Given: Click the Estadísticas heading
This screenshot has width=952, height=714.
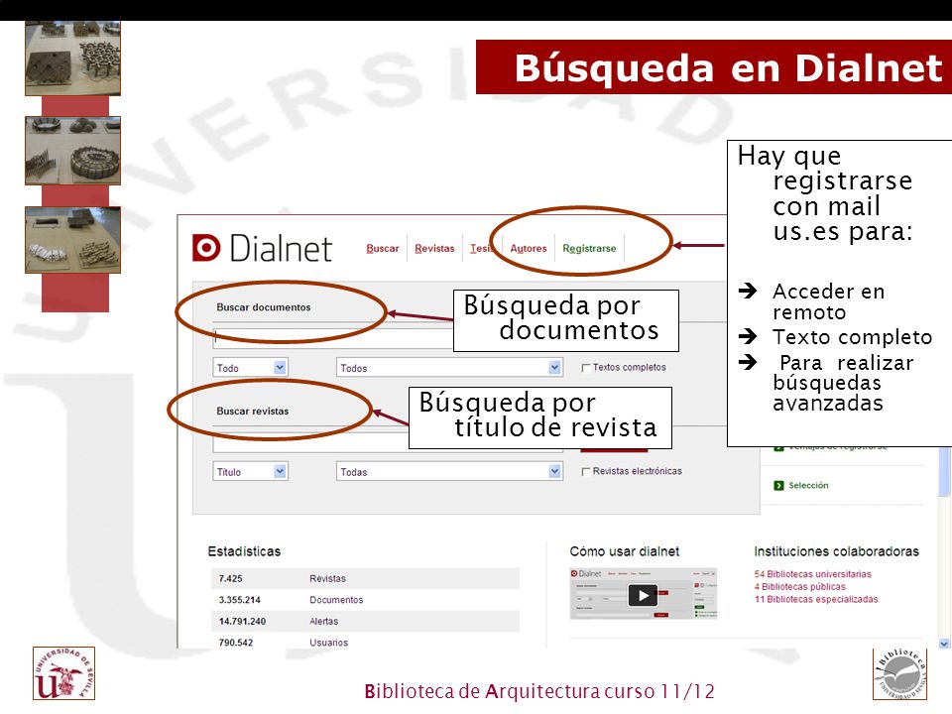Looking at the screenshot, I should (244, 551).
